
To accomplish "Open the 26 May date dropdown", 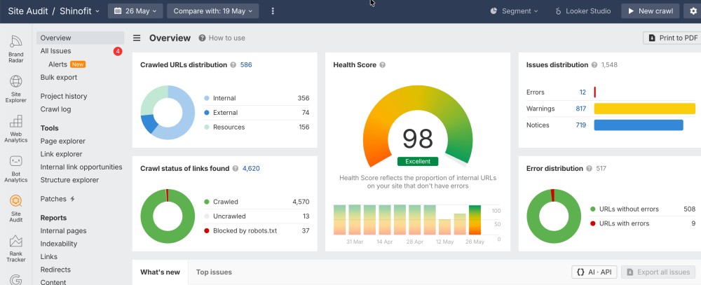I will [135, 11].
